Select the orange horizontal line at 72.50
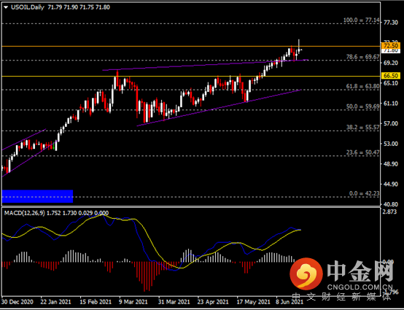The width and height of the screenshot is (404, 310). (x=191, y=47)
